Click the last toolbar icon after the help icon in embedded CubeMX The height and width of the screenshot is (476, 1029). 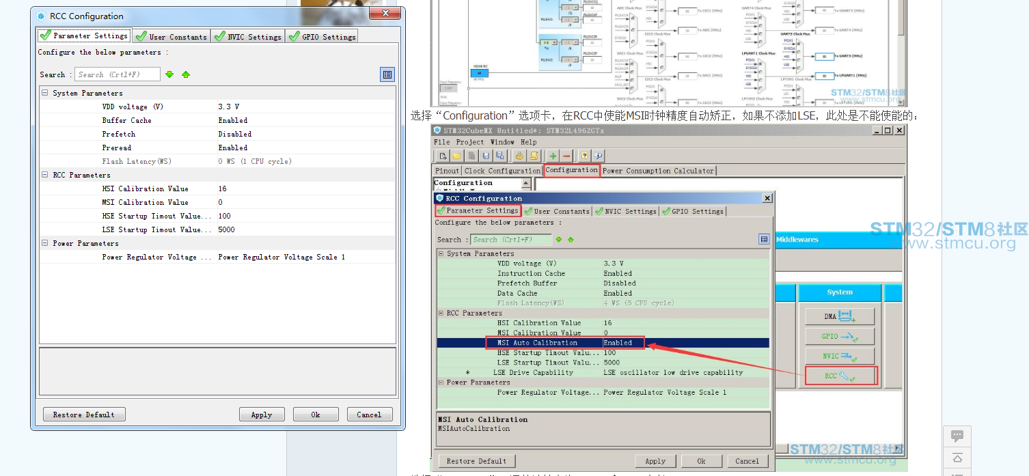[598, 156]
